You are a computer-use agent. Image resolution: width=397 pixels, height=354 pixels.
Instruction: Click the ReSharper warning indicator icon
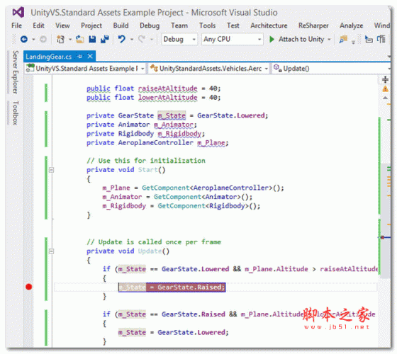click(385, 88)
